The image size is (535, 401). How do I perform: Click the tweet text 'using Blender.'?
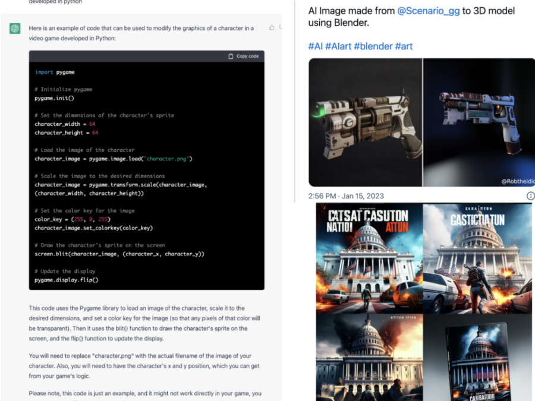pyautogui.click(x=338, y=23)
